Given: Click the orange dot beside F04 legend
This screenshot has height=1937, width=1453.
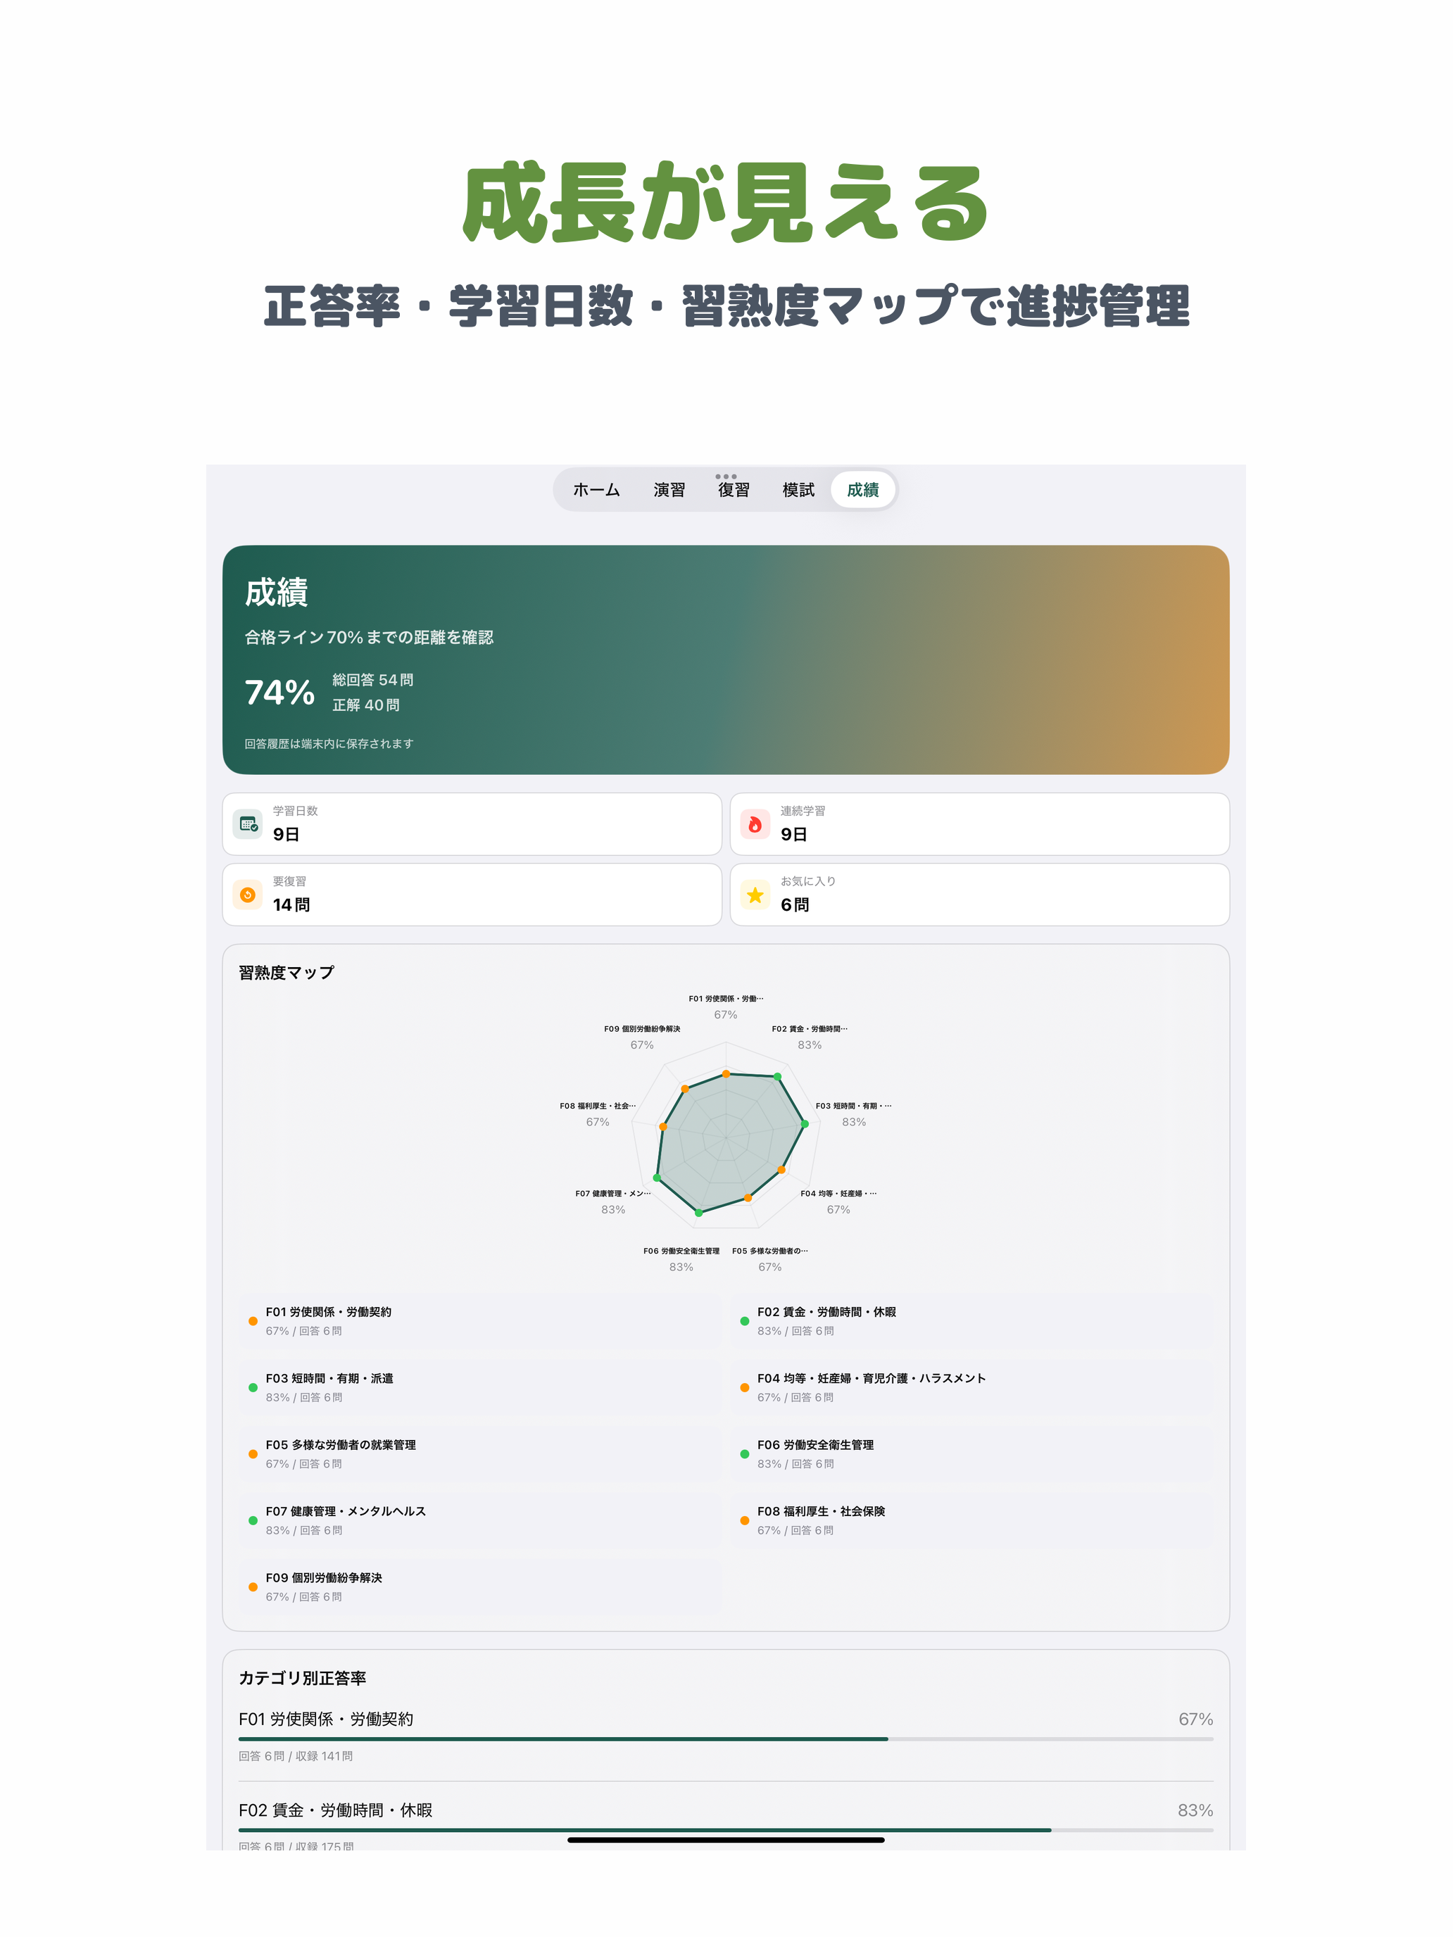Looking at the screenshot, I should (745, 1388).
